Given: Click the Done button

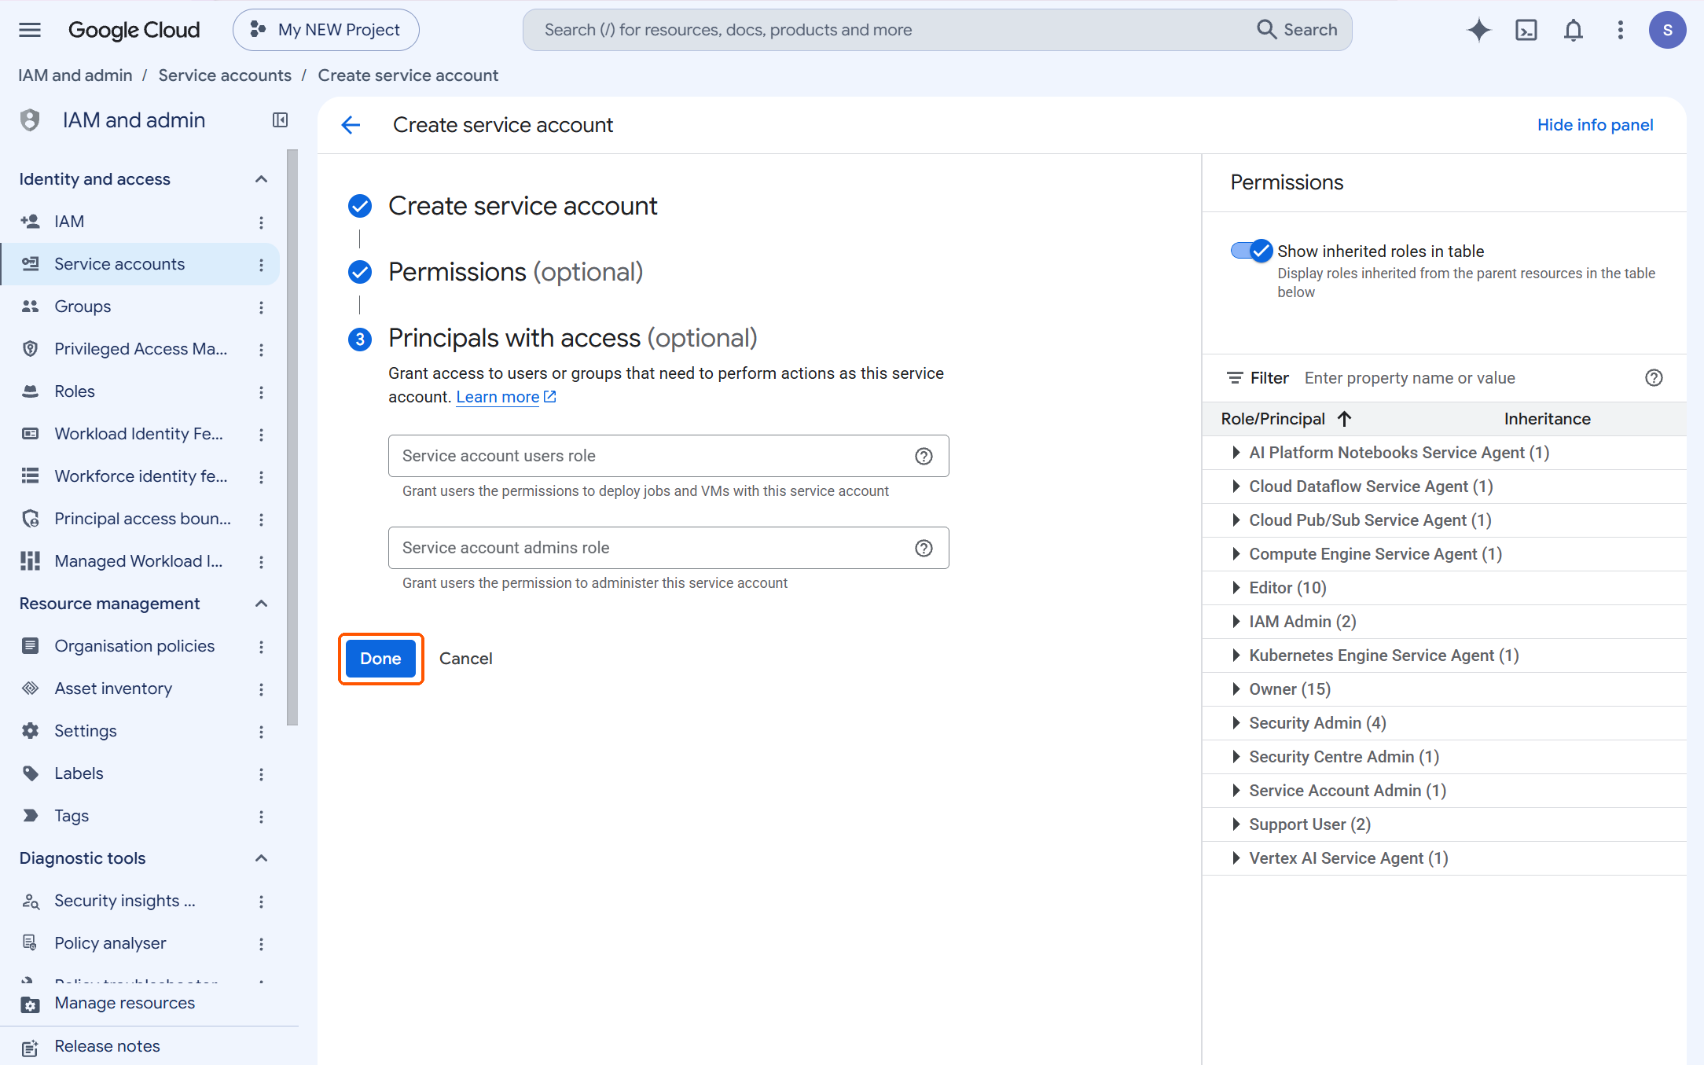Looking at the screenshot, I should tap(380, 659).
